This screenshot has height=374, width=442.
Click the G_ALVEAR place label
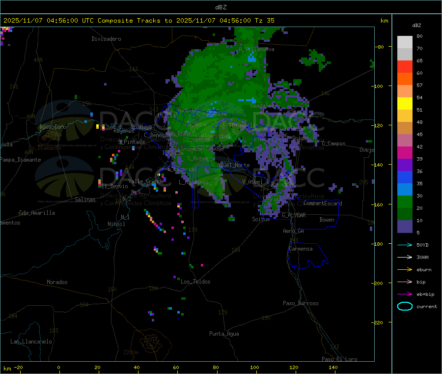click(294, 215)
